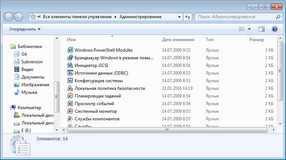Select the Локальная политика безопасности name
The image size is (286, 160).
click(110, 88)
